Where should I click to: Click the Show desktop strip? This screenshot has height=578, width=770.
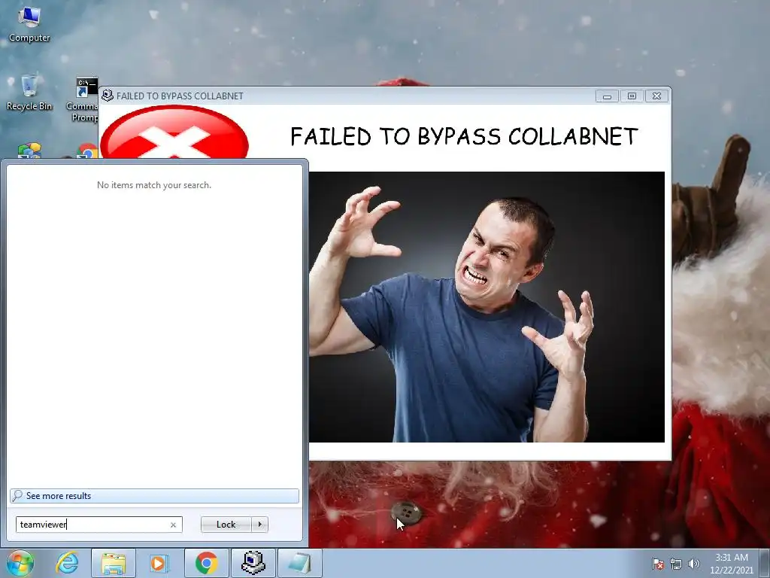click(x=765, y=563)
